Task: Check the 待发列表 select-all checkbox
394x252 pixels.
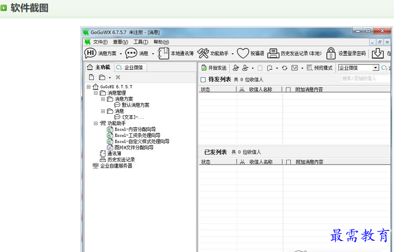Action: [203, 80]
